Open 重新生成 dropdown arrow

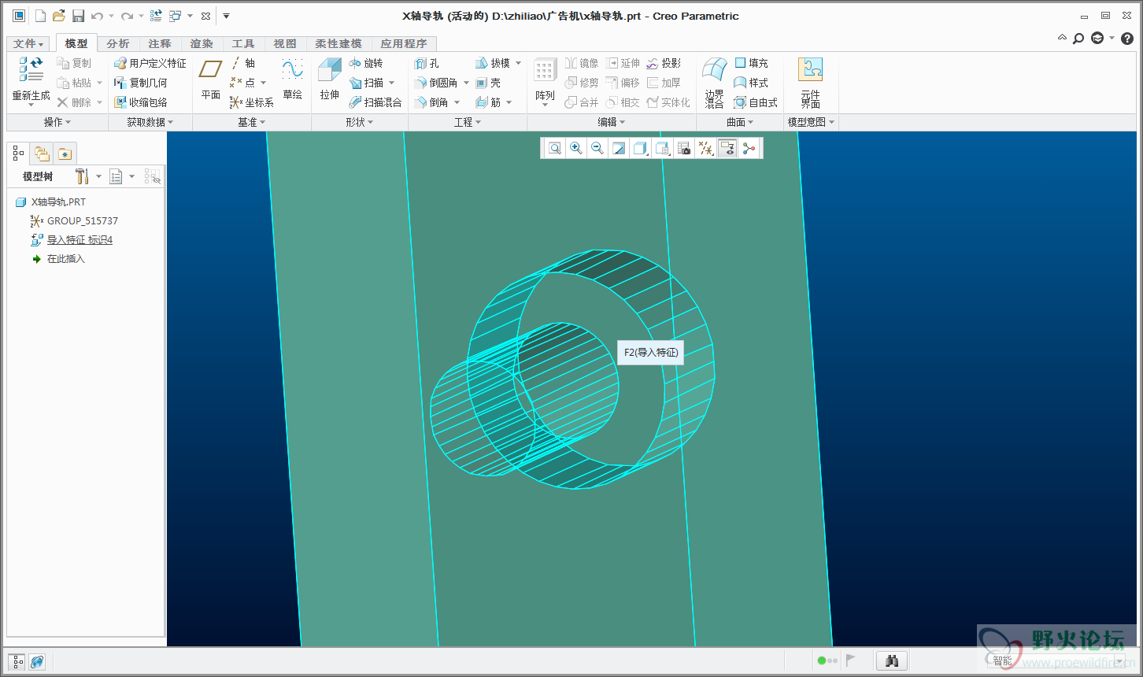coord(31,105)
